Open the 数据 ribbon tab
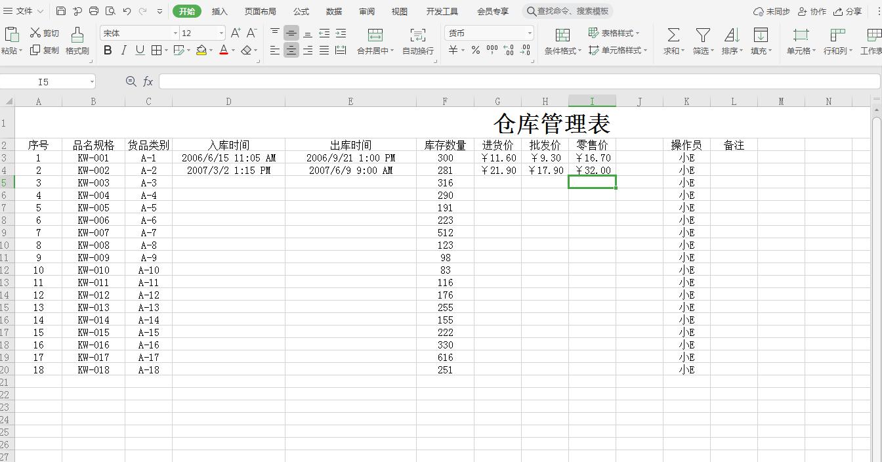 pyautogui.click(x=333, y=10)
